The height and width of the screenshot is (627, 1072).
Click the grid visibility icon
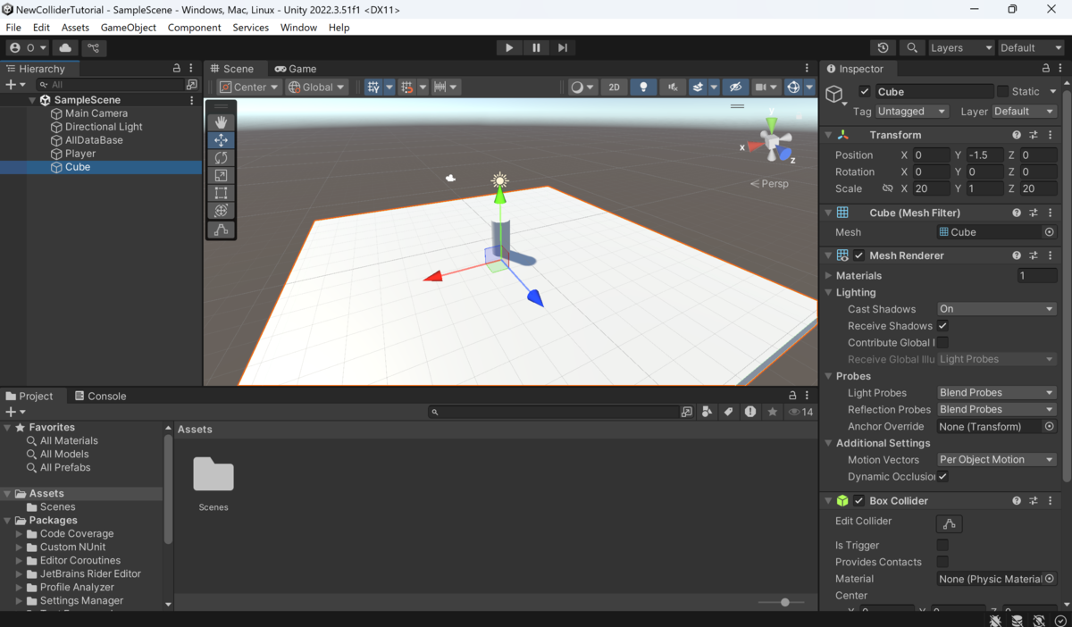coord(373,87)
